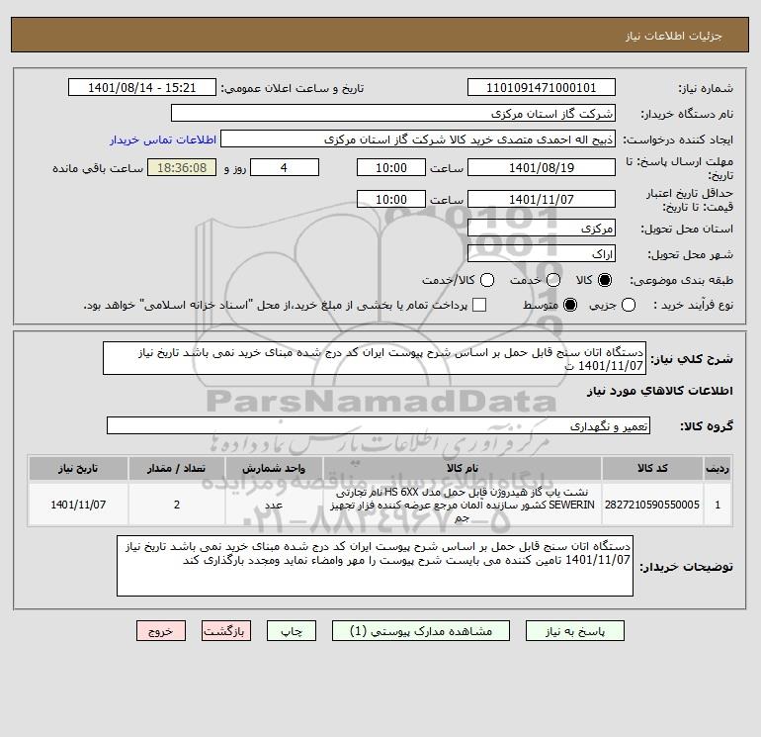Click the شرح کلی نیاز description box

pyautogui.click(x=375, y=358)
